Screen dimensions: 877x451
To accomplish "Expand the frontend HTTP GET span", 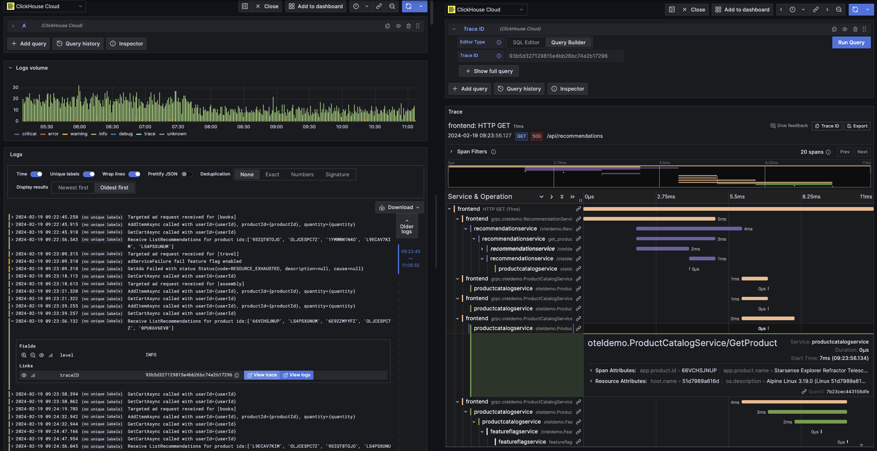I will point(450,209).
